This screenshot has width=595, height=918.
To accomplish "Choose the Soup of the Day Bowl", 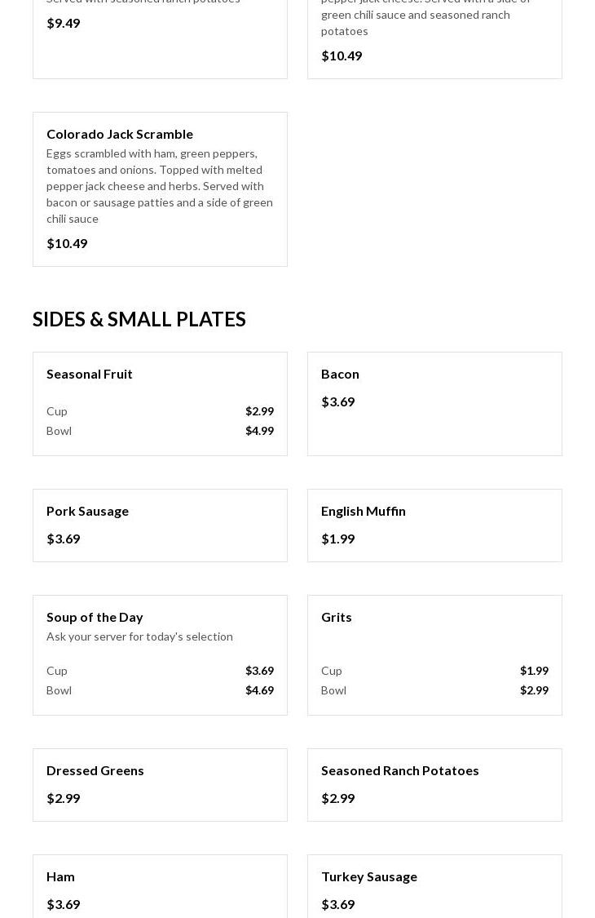I will coord(59,690).
